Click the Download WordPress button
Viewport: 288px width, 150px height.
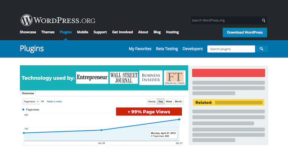coord(245,32)
